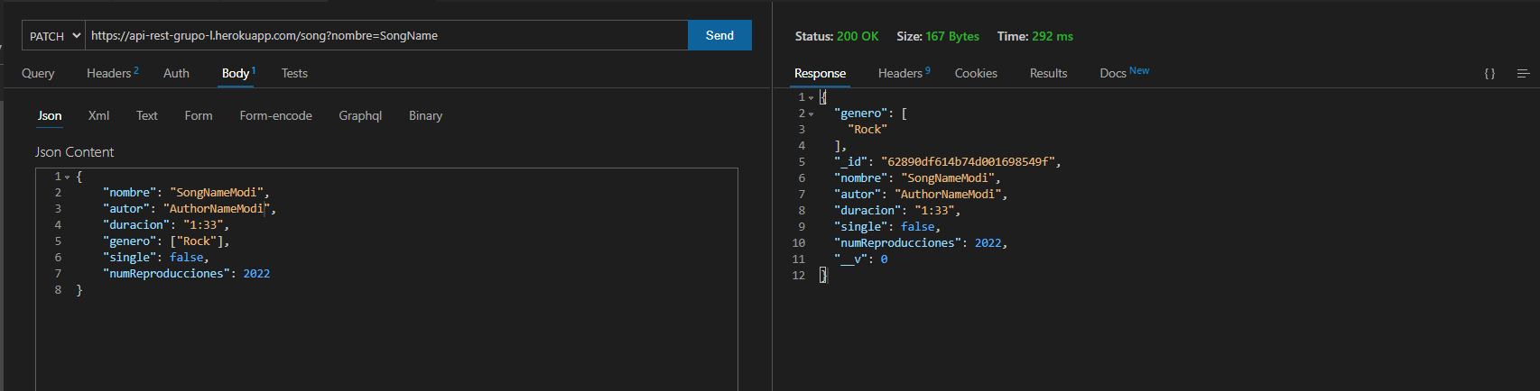This screenshot has height=391, width=1540.
Task: Click the Size 167 Bytes text
Action: (938, 36)
